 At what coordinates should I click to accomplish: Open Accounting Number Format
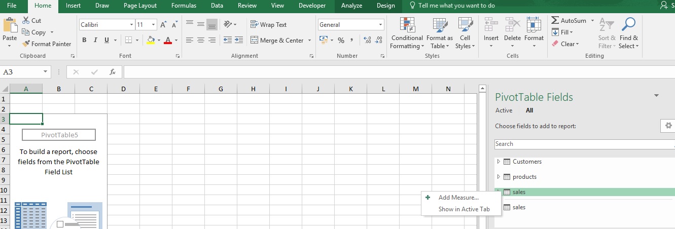point(323,40)
